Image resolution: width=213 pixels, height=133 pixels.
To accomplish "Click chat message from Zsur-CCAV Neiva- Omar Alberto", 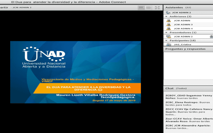I will (189, 120).
